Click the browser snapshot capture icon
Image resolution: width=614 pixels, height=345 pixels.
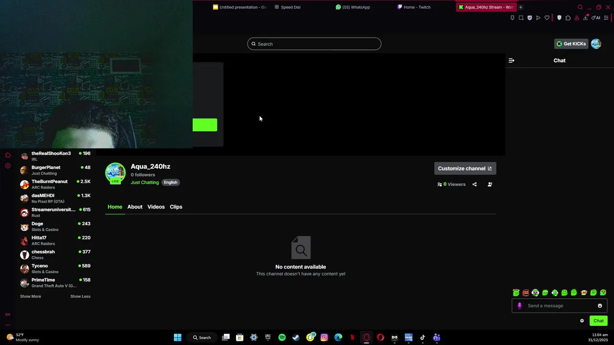(521, 18)
